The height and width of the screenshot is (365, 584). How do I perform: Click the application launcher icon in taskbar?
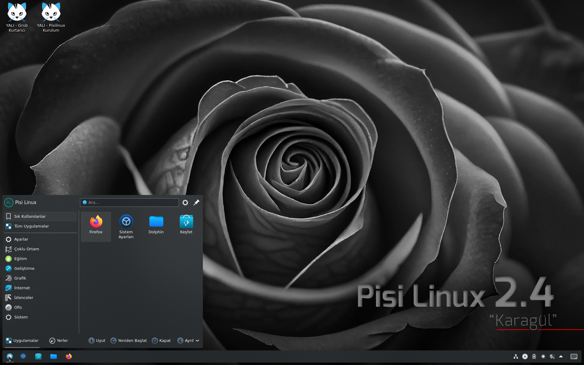tap(10, 356)
